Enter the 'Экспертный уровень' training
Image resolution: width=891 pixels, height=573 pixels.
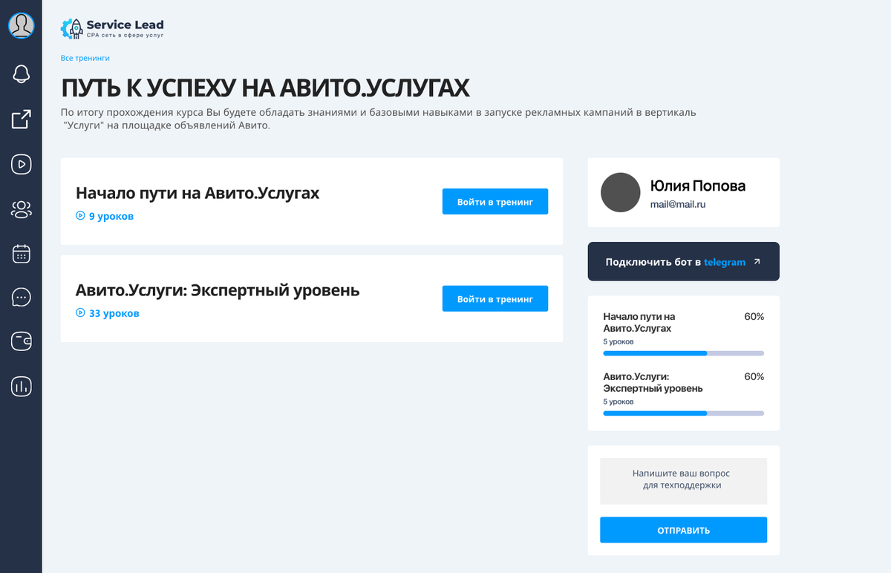coord(495,299)
